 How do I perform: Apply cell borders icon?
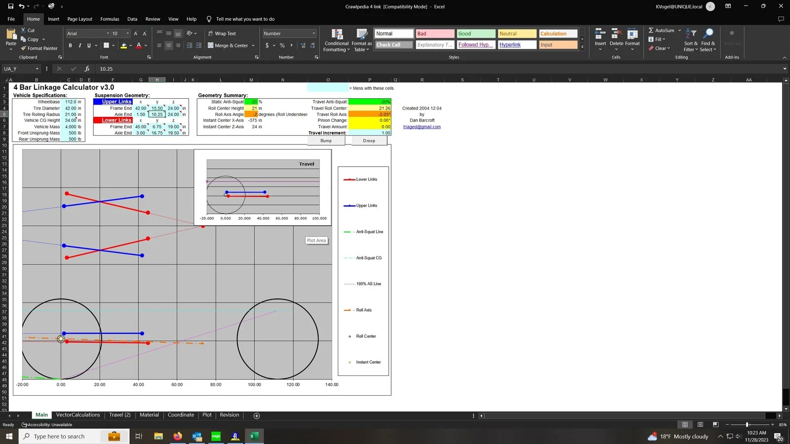coord(106,45)
